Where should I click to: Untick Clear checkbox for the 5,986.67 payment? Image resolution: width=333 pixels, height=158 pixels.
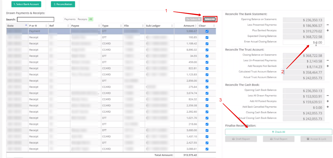207,31
